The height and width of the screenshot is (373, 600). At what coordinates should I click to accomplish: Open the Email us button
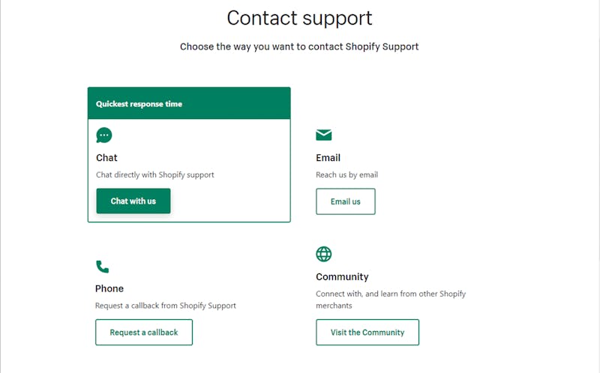tap(346, 201)
